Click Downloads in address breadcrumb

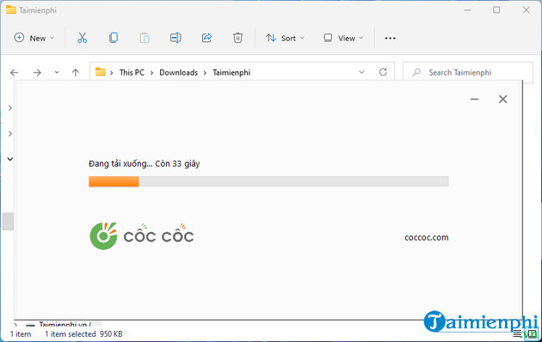178,72
